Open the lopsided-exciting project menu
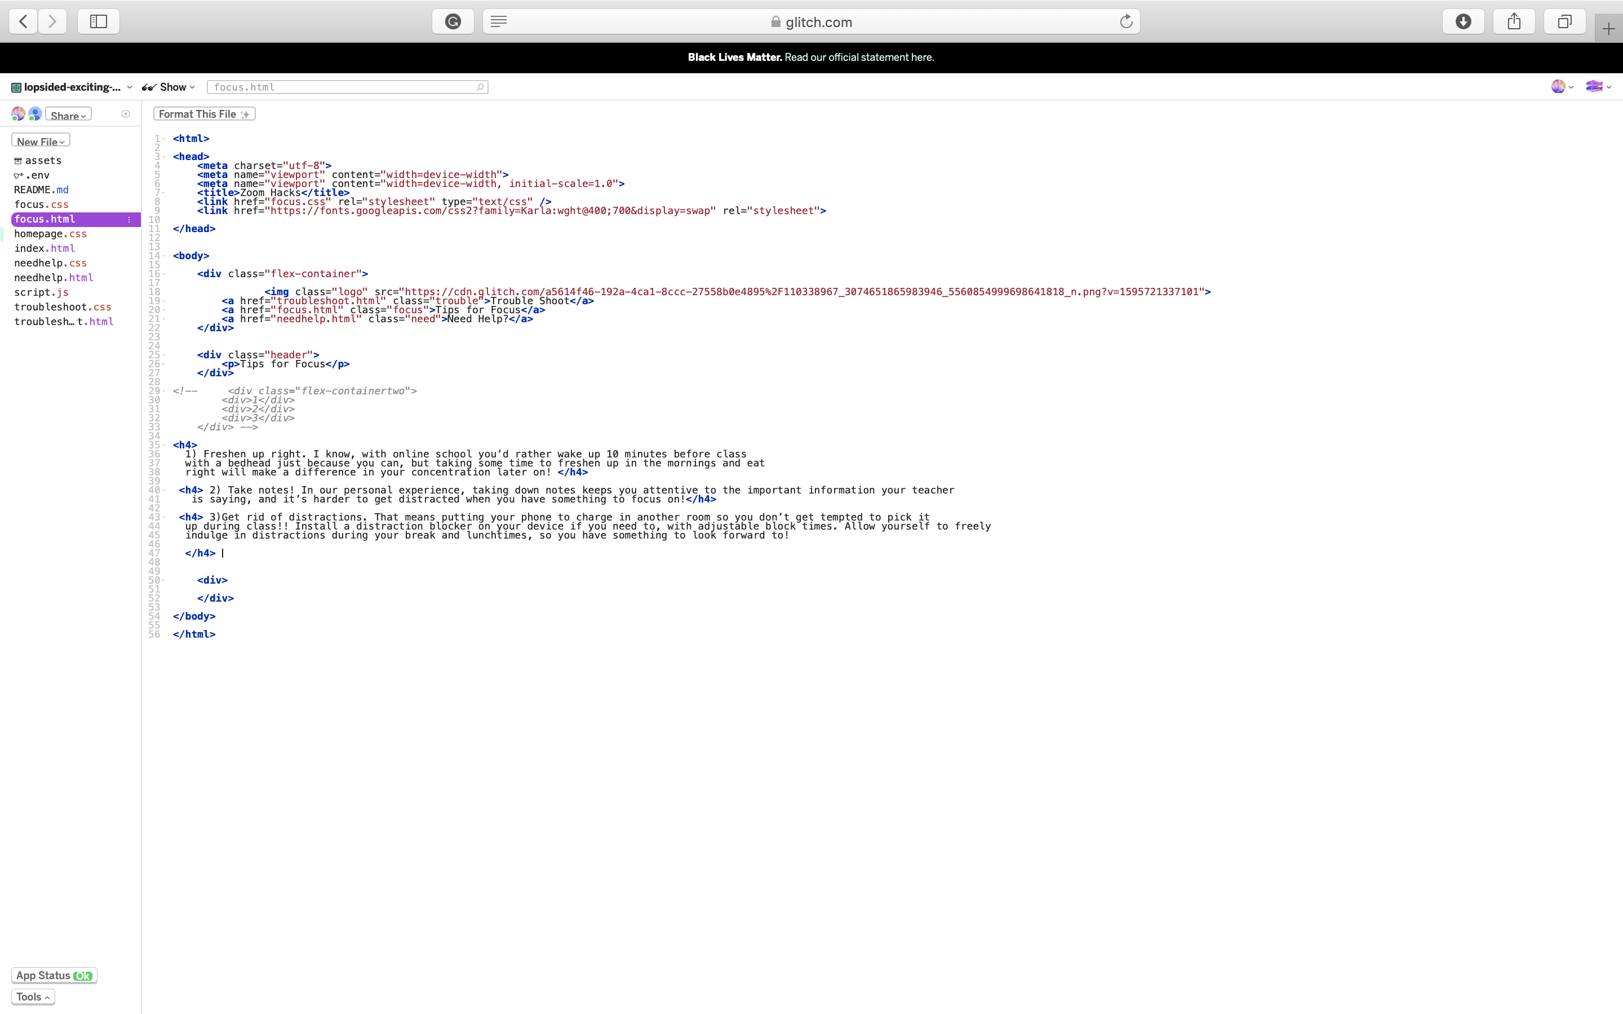 pyautogui.click(x=72, y=87)
